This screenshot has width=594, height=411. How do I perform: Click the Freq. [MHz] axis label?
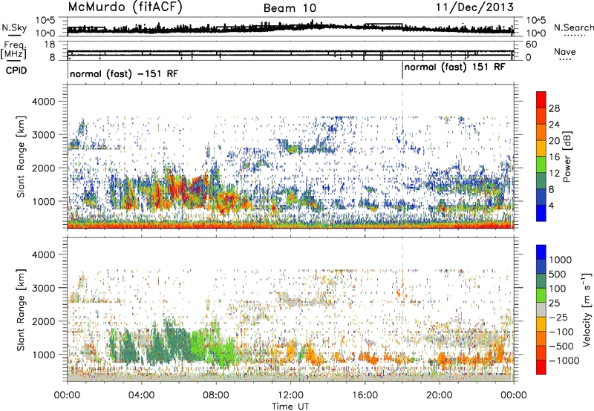click(13, 50)
